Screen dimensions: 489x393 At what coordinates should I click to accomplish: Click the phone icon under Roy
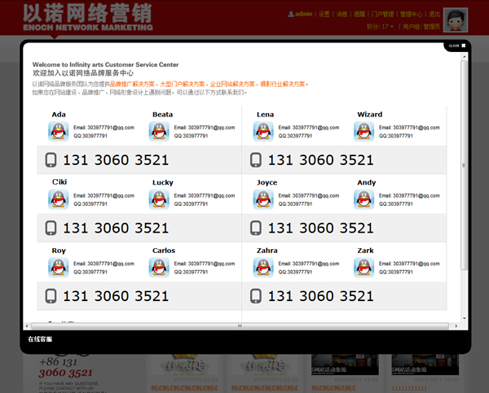[51, 296]
